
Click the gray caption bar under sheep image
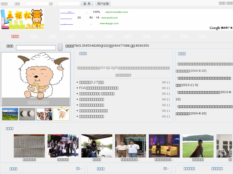pyautogui.click(x=36, y=102)
